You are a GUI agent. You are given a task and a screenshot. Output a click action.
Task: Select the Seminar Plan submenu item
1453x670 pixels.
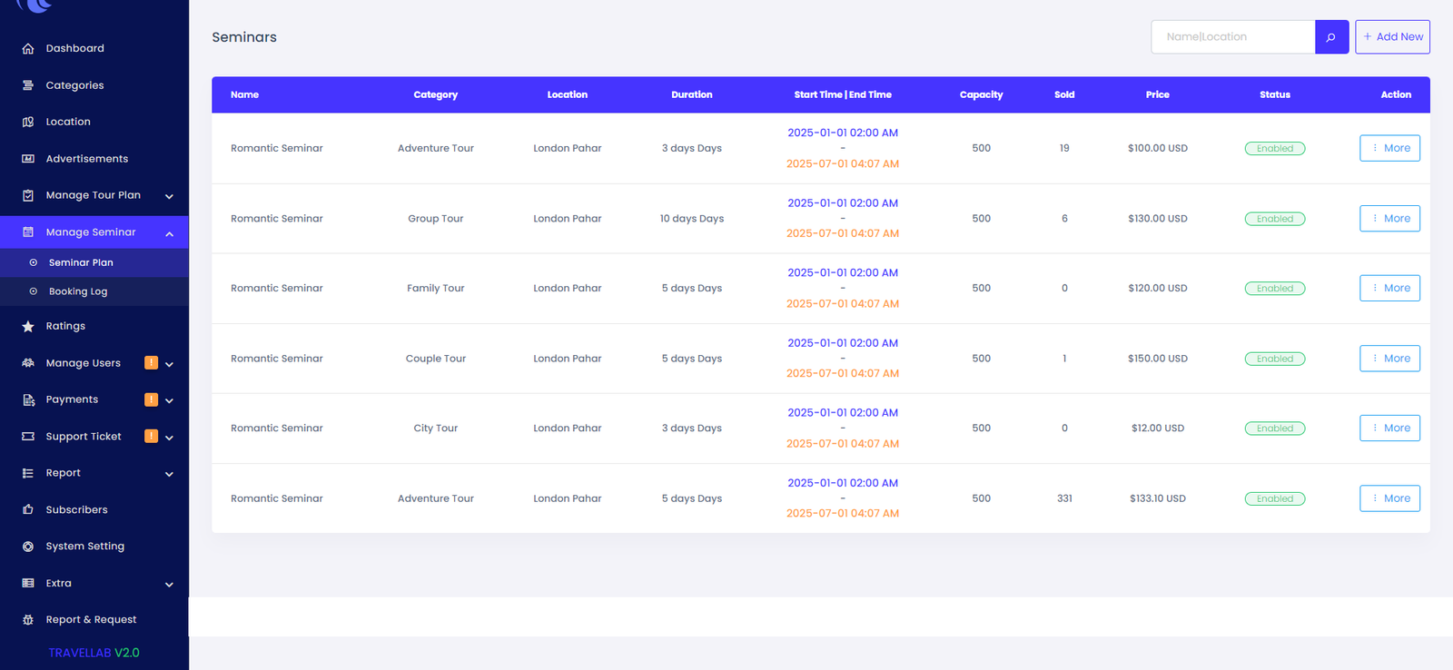[81, 262]
